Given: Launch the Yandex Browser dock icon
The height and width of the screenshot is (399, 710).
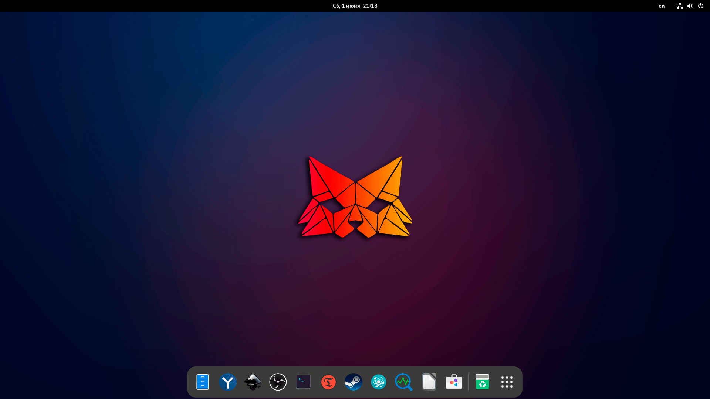Looking at the screenshot, I should tap(228, 382).
